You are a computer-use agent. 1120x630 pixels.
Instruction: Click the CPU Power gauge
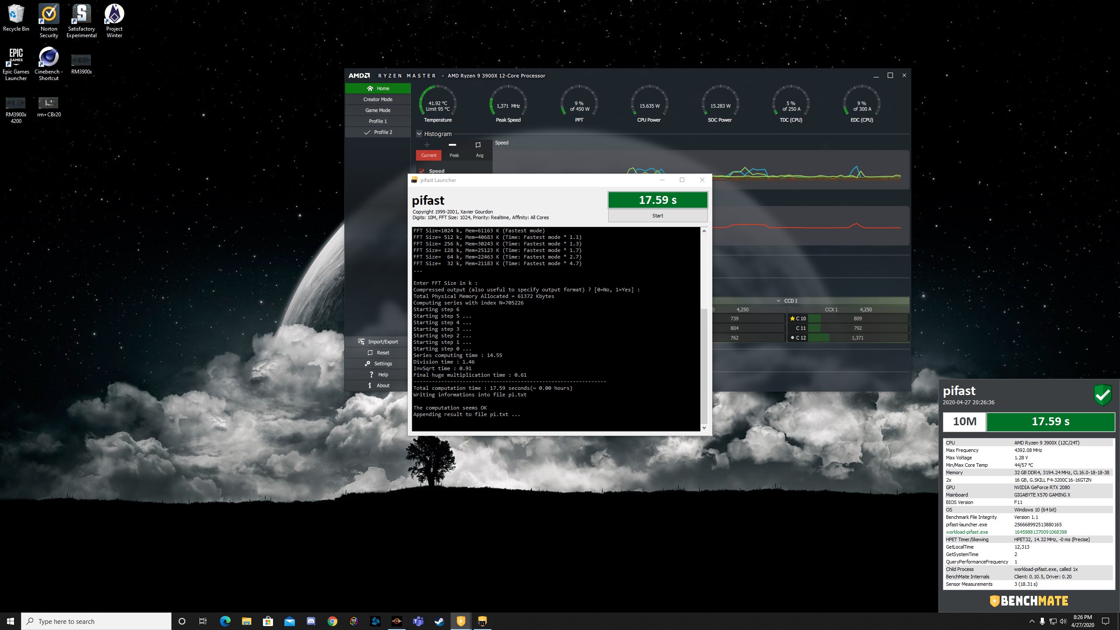(649, 104)
